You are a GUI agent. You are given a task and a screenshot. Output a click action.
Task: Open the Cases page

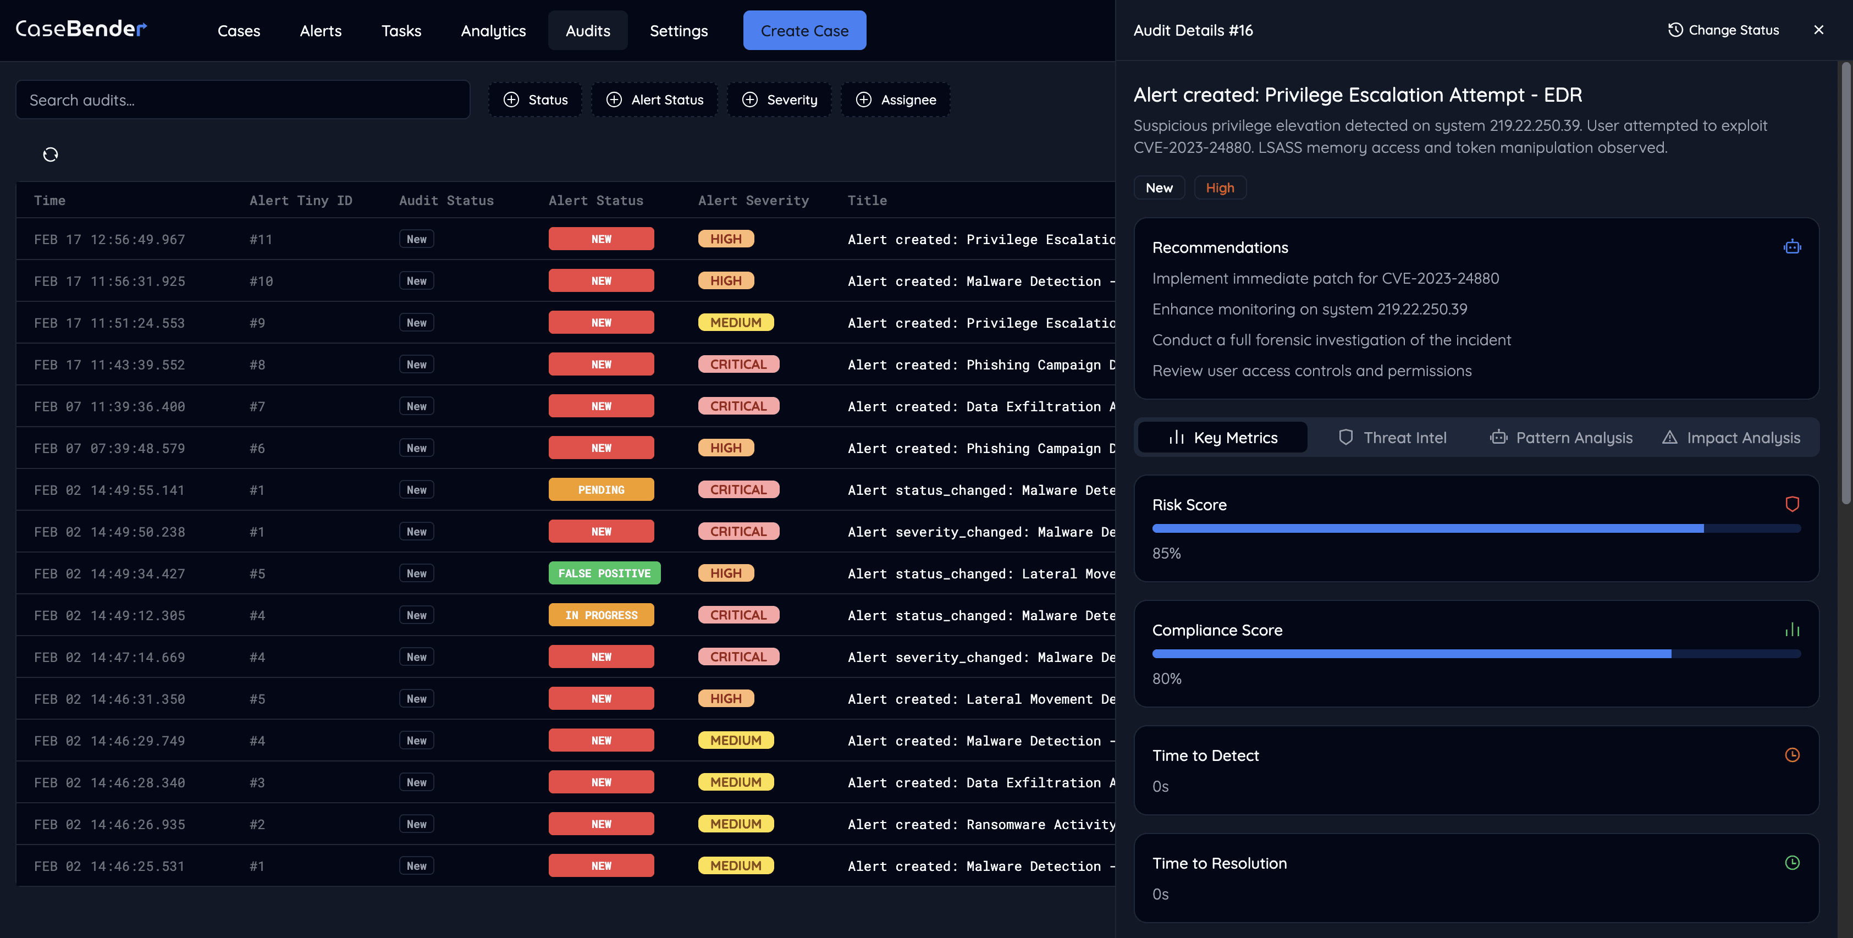coord(239,31)
